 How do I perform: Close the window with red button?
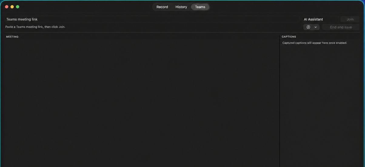point(7,7)
